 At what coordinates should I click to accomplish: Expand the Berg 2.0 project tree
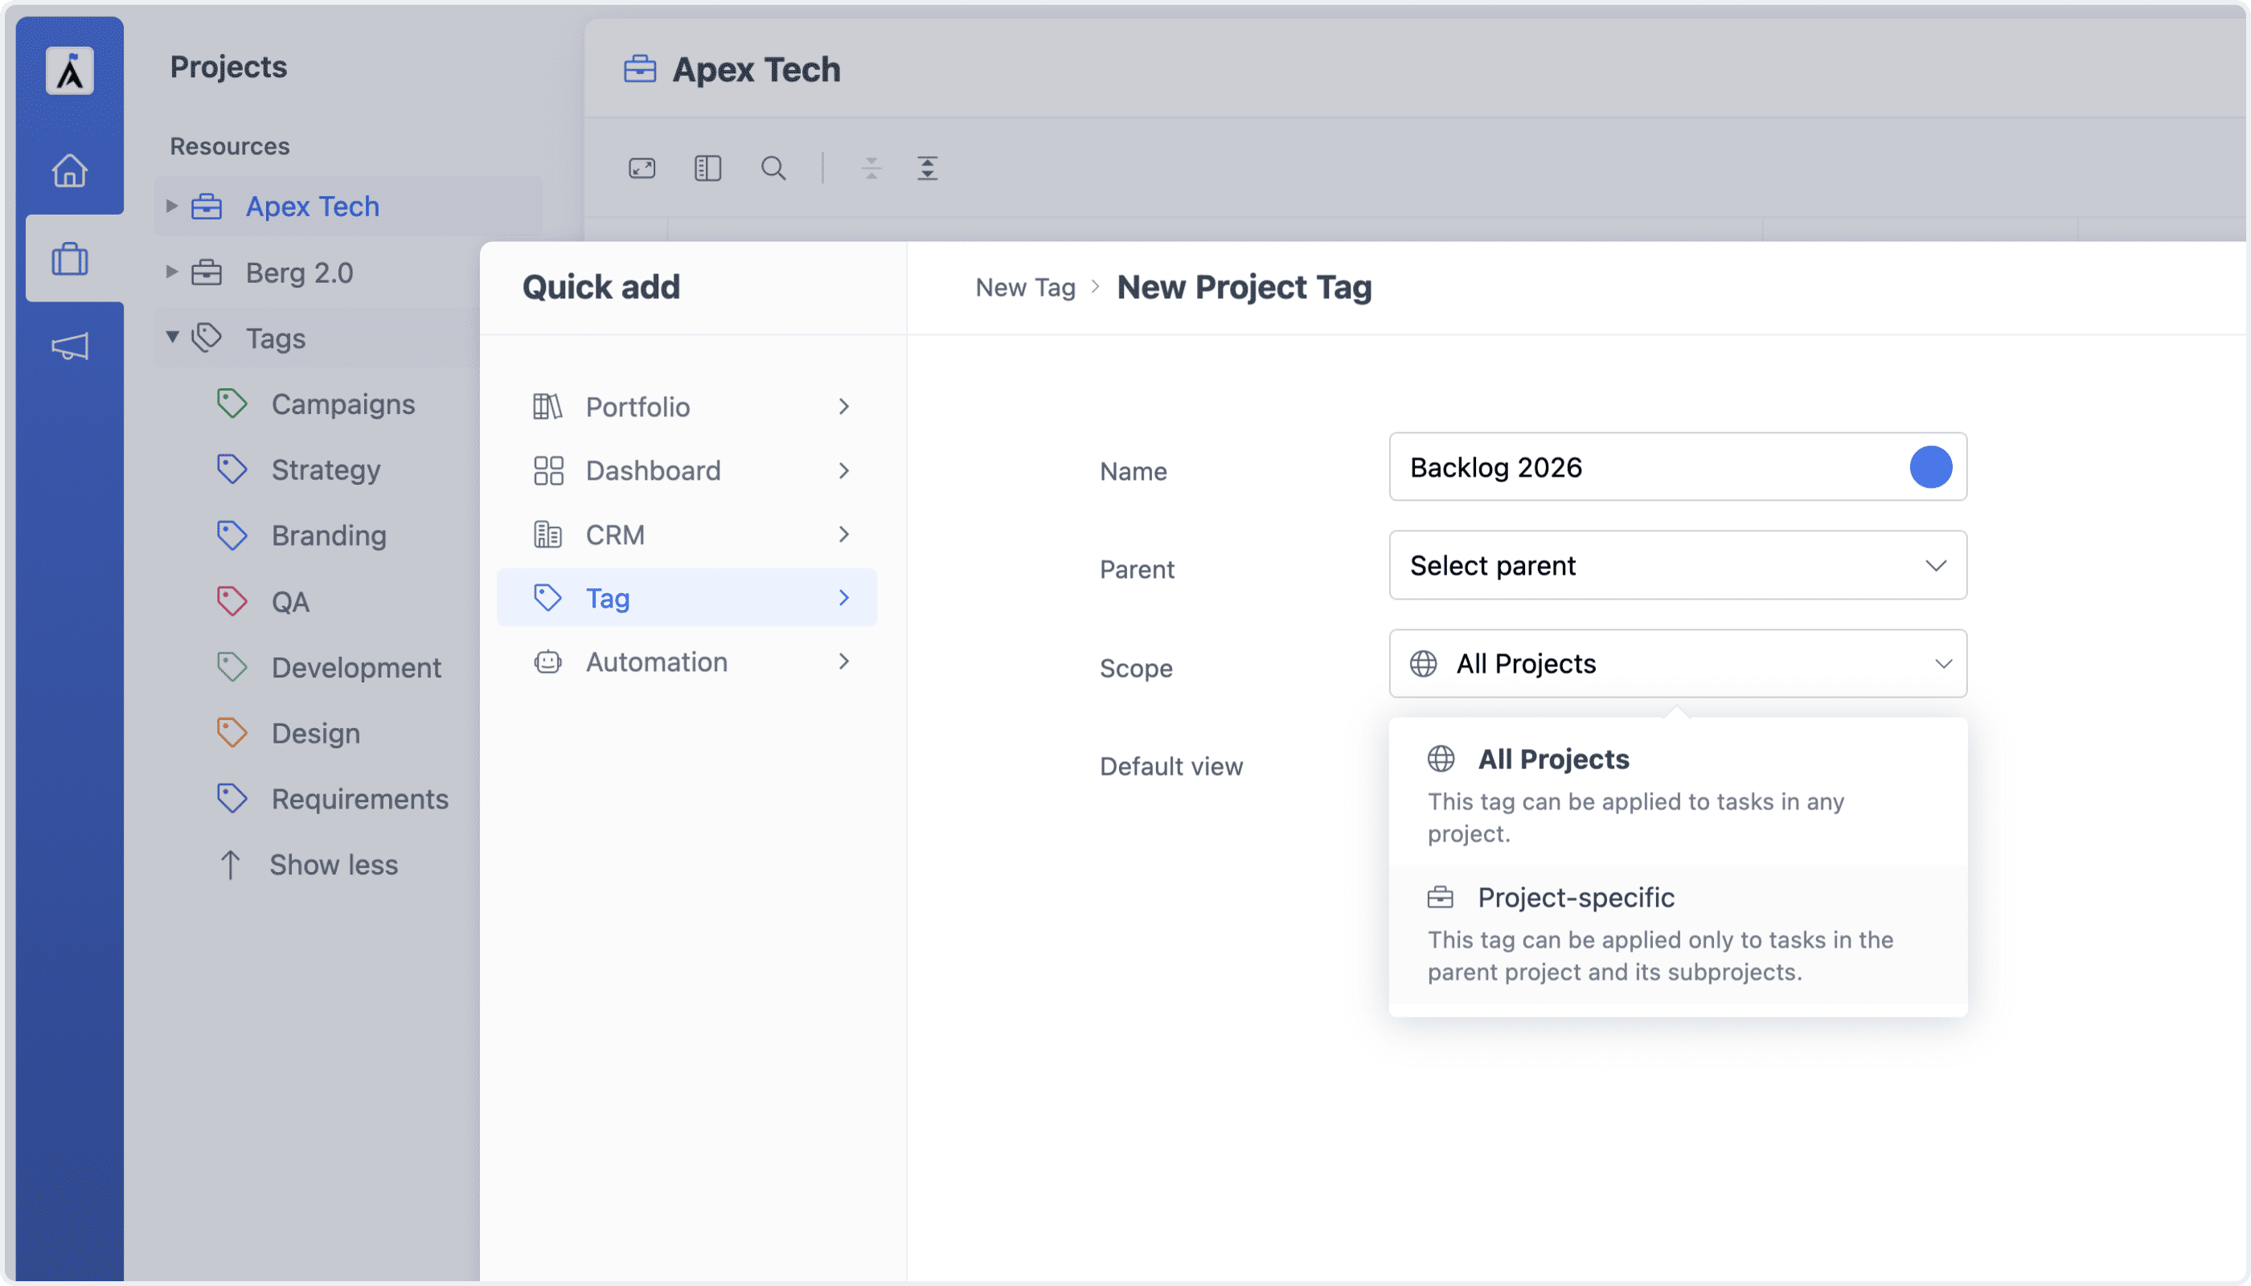pos(172,272)
